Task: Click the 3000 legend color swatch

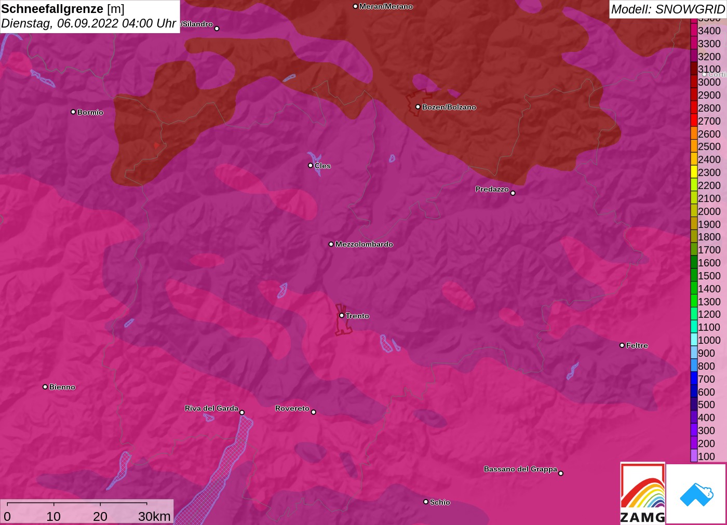Action: click(694, 82)
